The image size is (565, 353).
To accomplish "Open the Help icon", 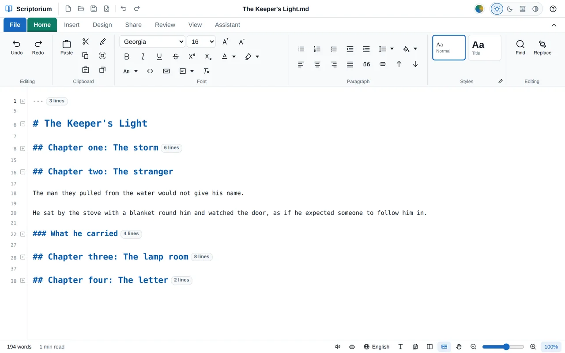I will [x=553, y=9].
